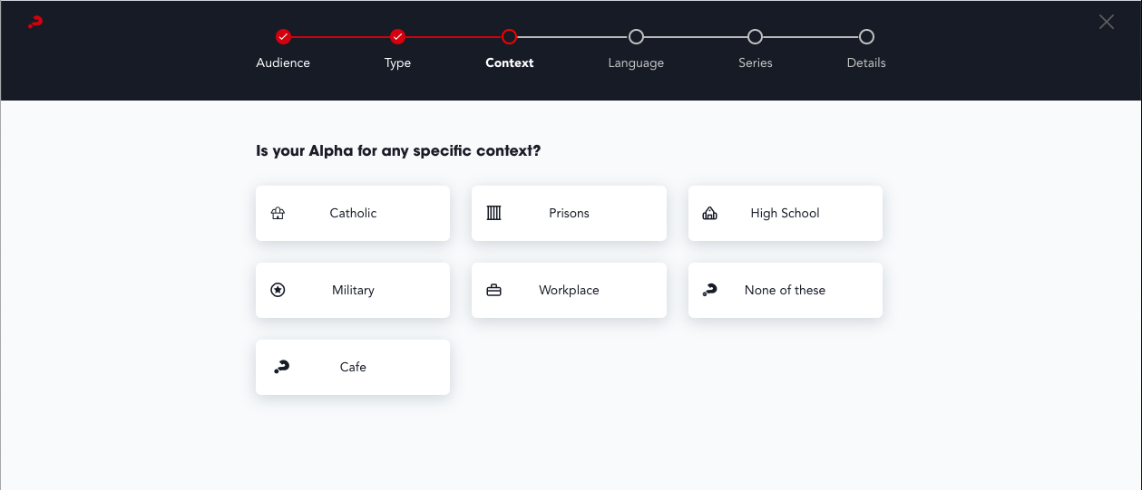This screenshot has height=490, width=1142.
Task: Click the briefcase Workplace icon
Action: point(493,291)
